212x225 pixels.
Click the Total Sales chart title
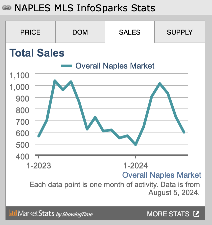click(37, 53)
